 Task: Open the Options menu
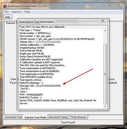pyautogui.click(x=16, y=12)
